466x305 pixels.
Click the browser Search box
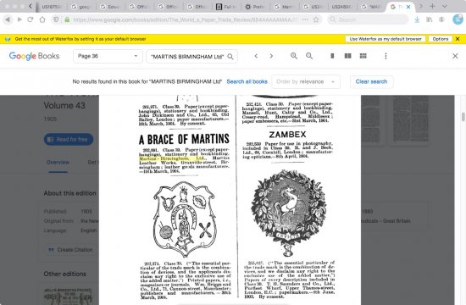(x=369, y=19)
